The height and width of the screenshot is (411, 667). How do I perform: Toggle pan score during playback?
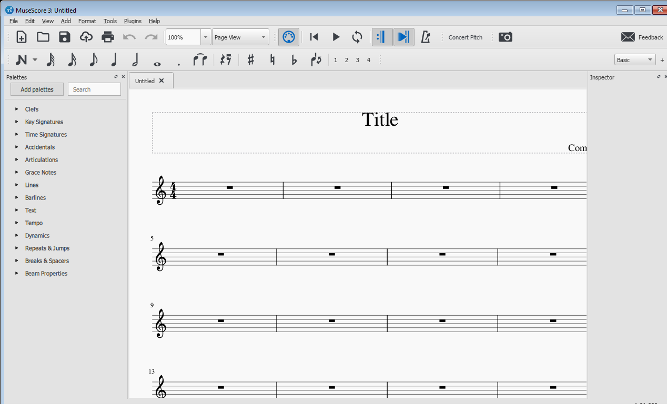coord(403,37)
